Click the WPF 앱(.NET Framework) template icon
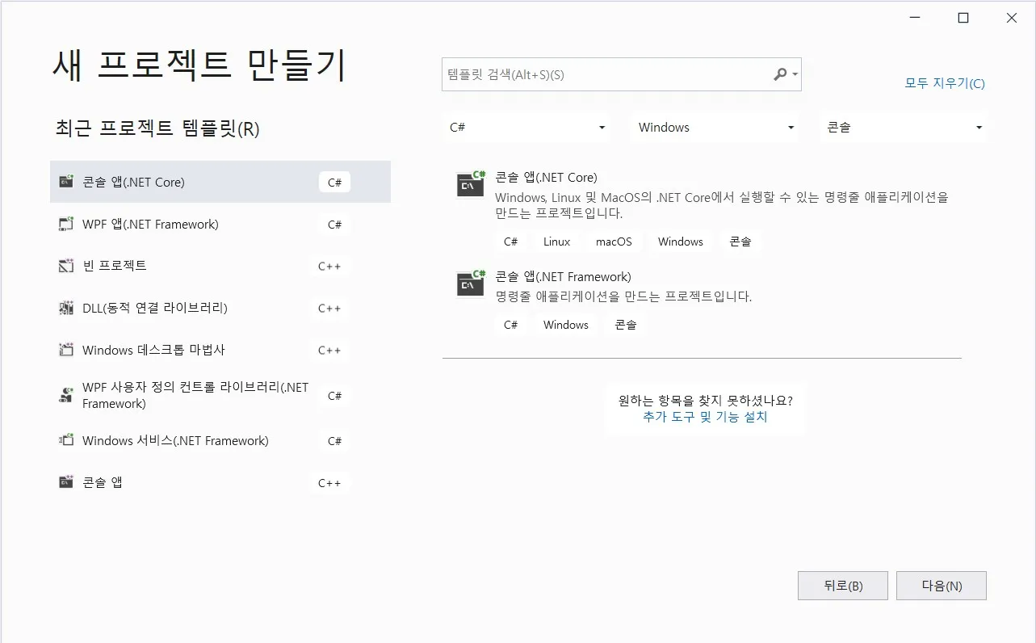 coord(66,224)
